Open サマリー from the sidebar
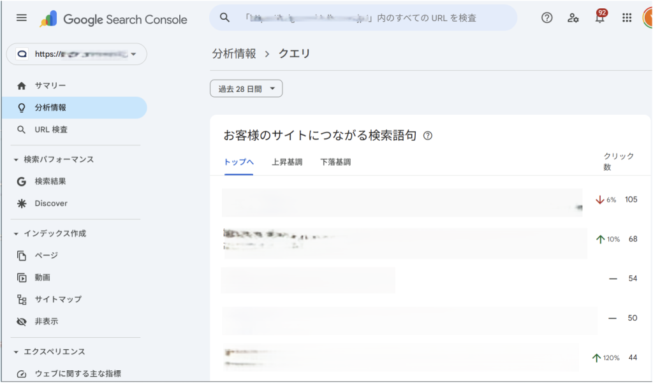Screen dimensions: 653x383 (x=50, y=85)
